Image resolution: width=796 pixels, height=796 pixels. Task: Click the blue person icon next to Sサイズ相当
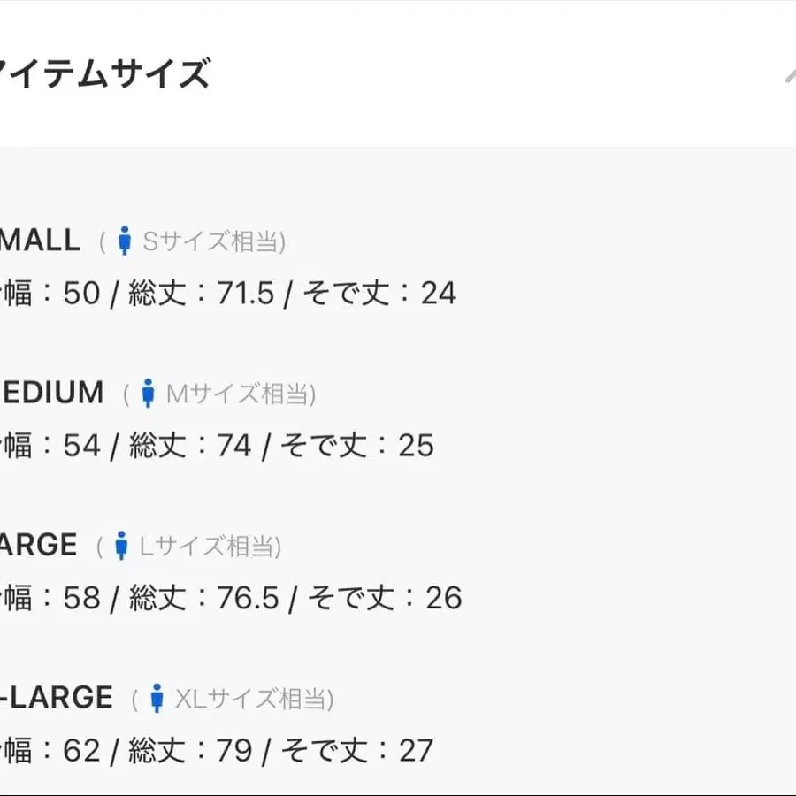pyautogui.click(x=125, y=241)
